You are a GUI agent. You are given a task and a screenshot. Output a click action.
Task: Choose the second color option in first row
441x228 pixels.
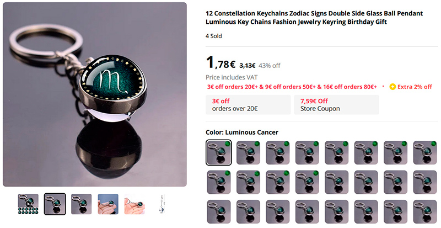(248, 152)
